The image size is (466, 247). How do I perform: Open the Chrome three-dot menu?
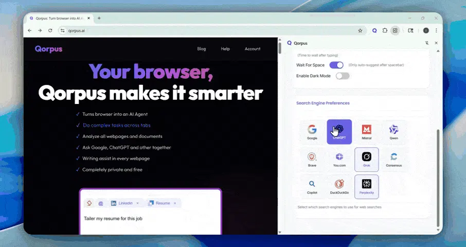pos(436,30)
